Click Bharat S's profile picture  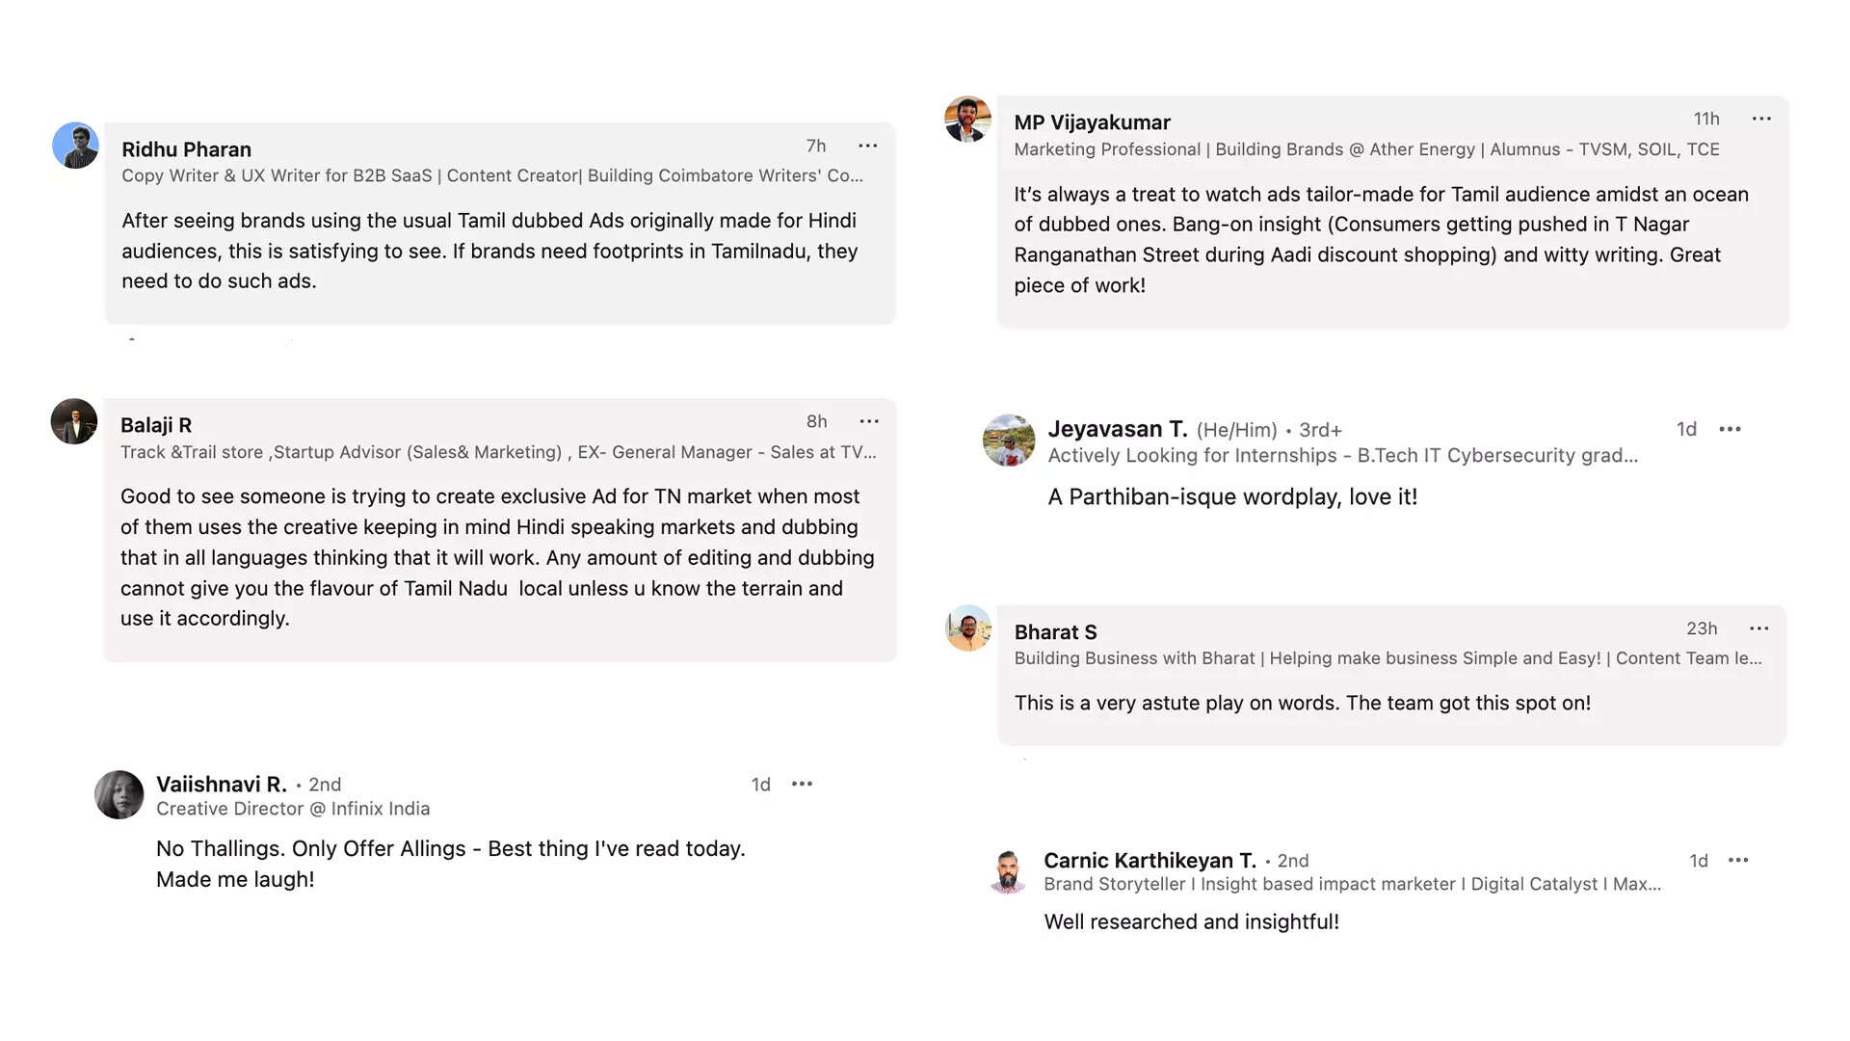coord(968,628)
